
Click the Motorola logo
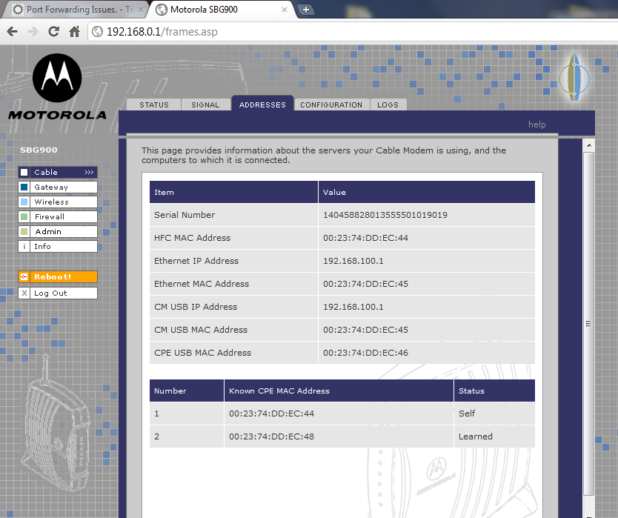click(x=57, y=87)
